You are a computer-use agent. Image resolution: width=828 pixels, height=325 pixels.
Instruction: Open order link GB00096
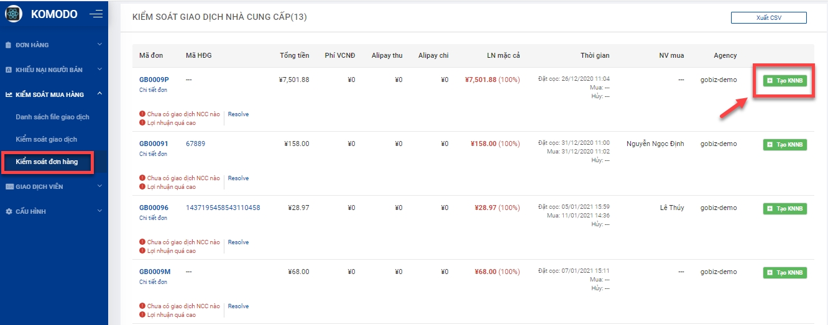154,208
